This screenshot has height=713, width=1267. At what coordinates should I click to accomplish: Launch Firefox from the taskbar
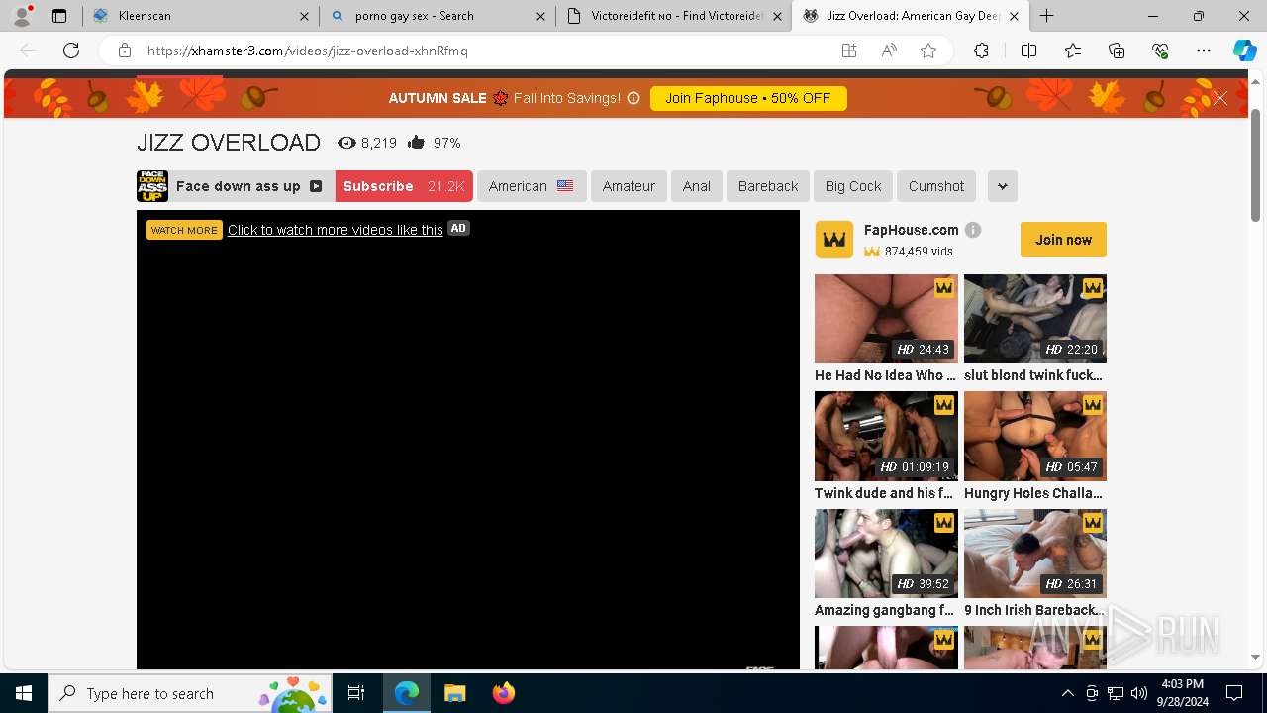(x=503, y=693)
